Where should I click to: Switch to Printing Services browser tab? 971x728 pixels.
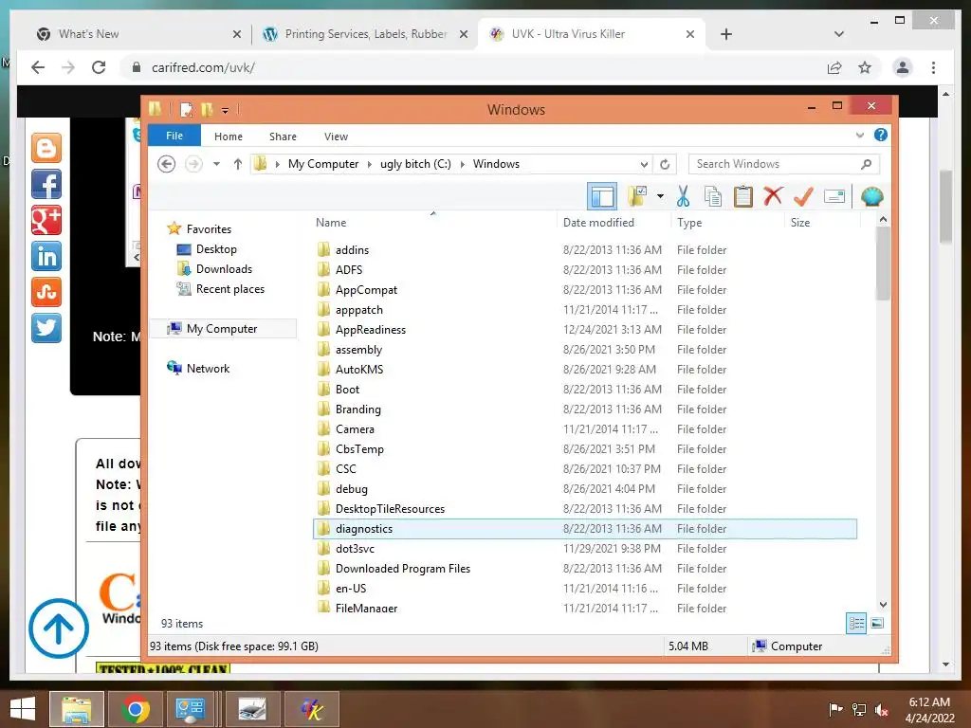[364, 34]
